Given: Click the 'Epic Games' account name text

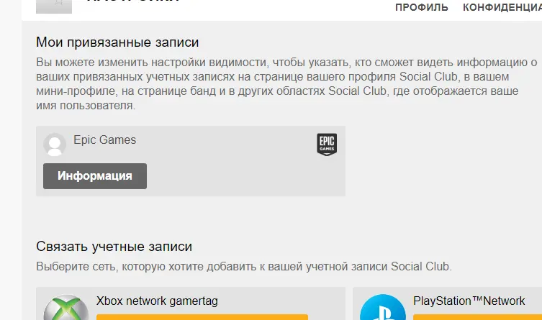Looking at the screenshot, I should [x=105, y=140].
